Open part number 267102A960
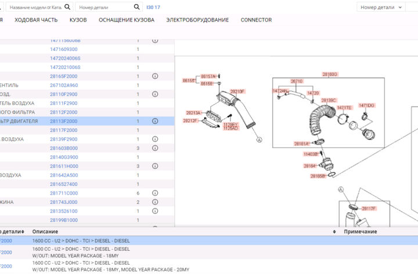 coord(64,85)
